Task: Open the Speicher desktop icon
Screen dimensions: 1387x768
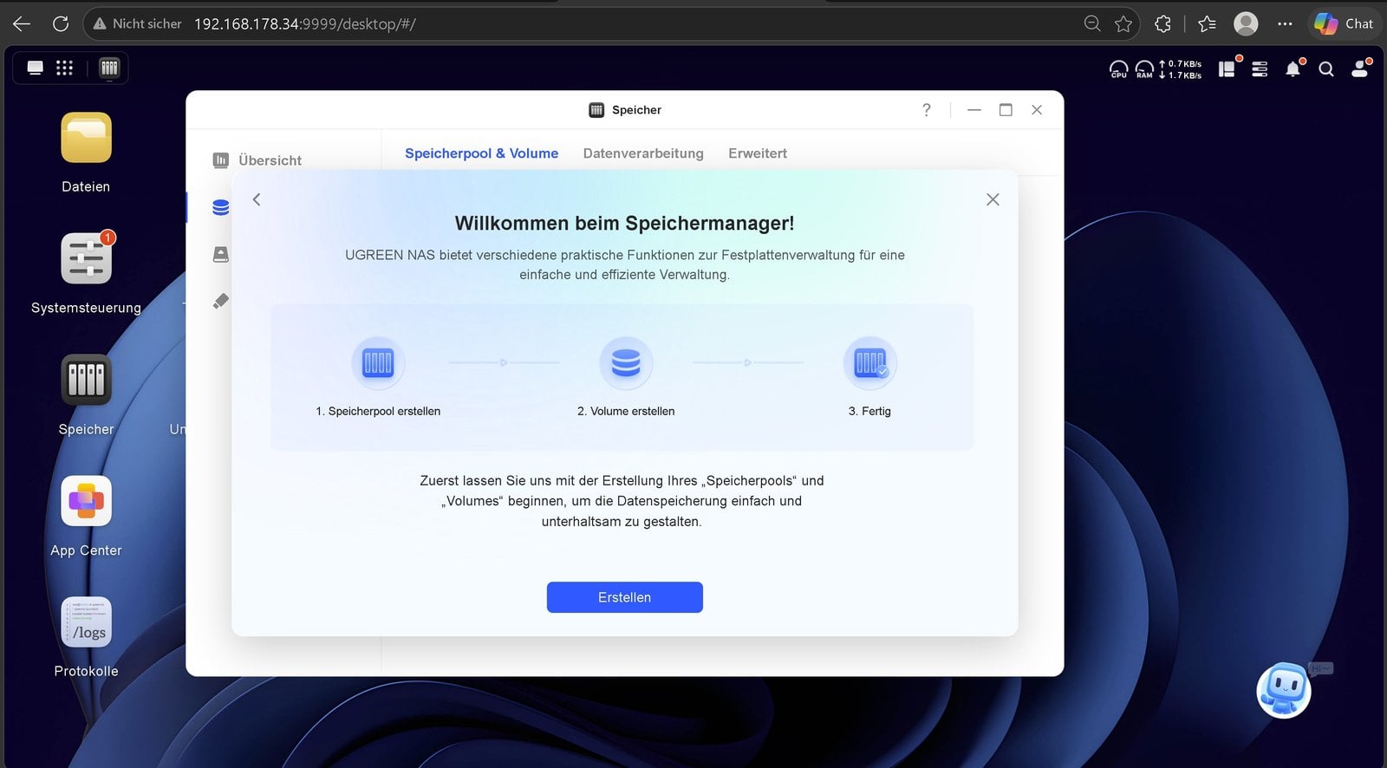Action: point(86,380)
